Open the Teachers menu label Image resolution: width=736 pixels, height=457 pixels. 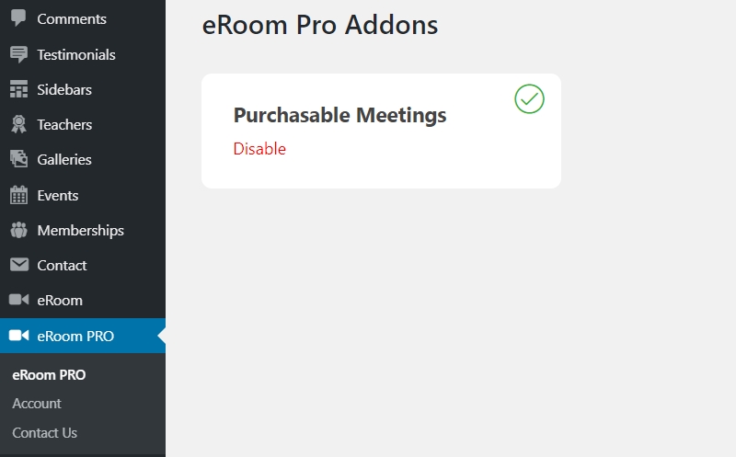(64, 125)
